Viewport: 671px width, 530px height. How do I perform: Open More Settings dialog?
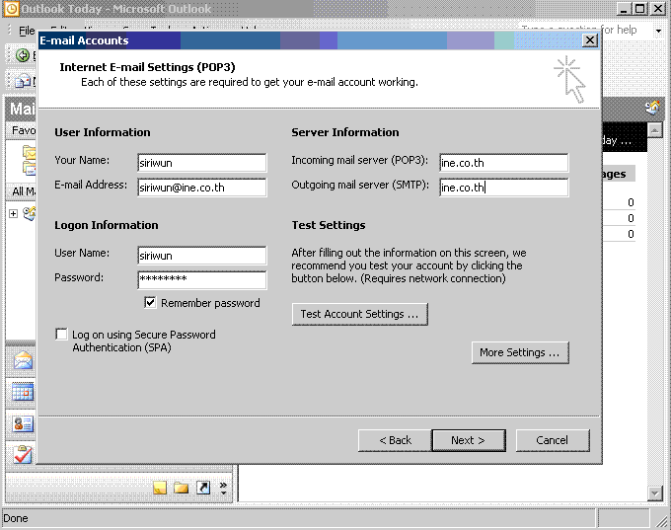[x=519, y=352]
